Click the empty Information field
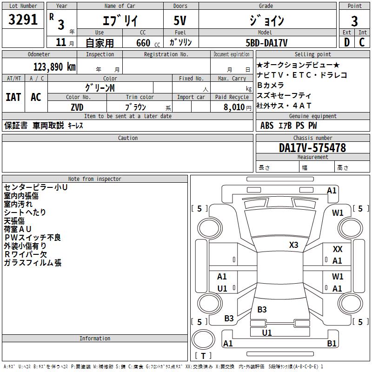The width and height of the screenshot is (372, 372). click(x=95, y=351)
